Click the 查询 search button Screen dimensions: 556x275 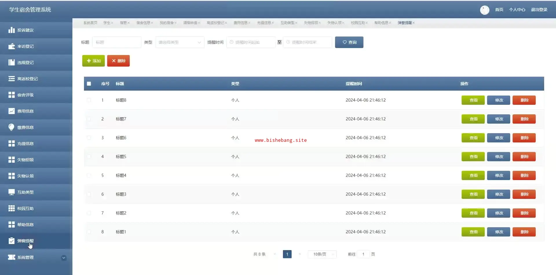[x=349, y=42]
